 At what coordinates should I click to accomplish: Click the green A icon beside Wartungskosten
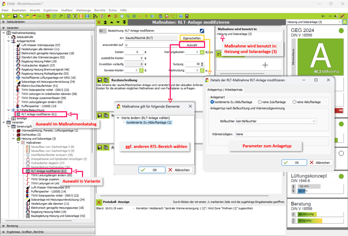202,52
